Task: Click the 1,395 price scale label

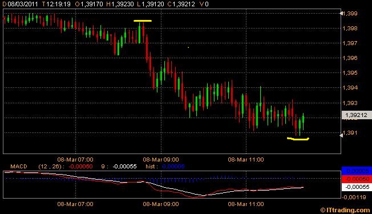Action: (x=350, y=73)
